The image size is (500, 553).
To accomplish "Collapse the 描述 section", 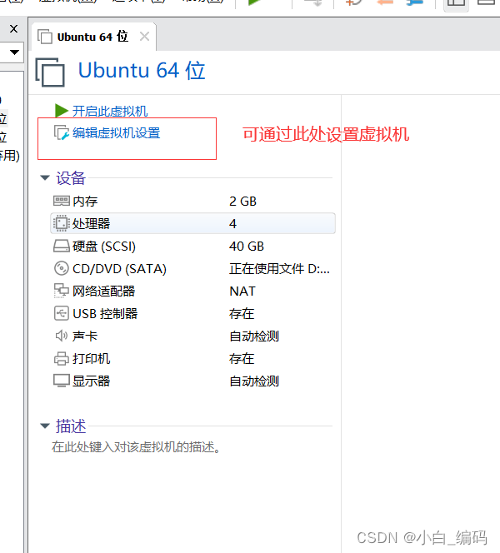I will point(45,426).
